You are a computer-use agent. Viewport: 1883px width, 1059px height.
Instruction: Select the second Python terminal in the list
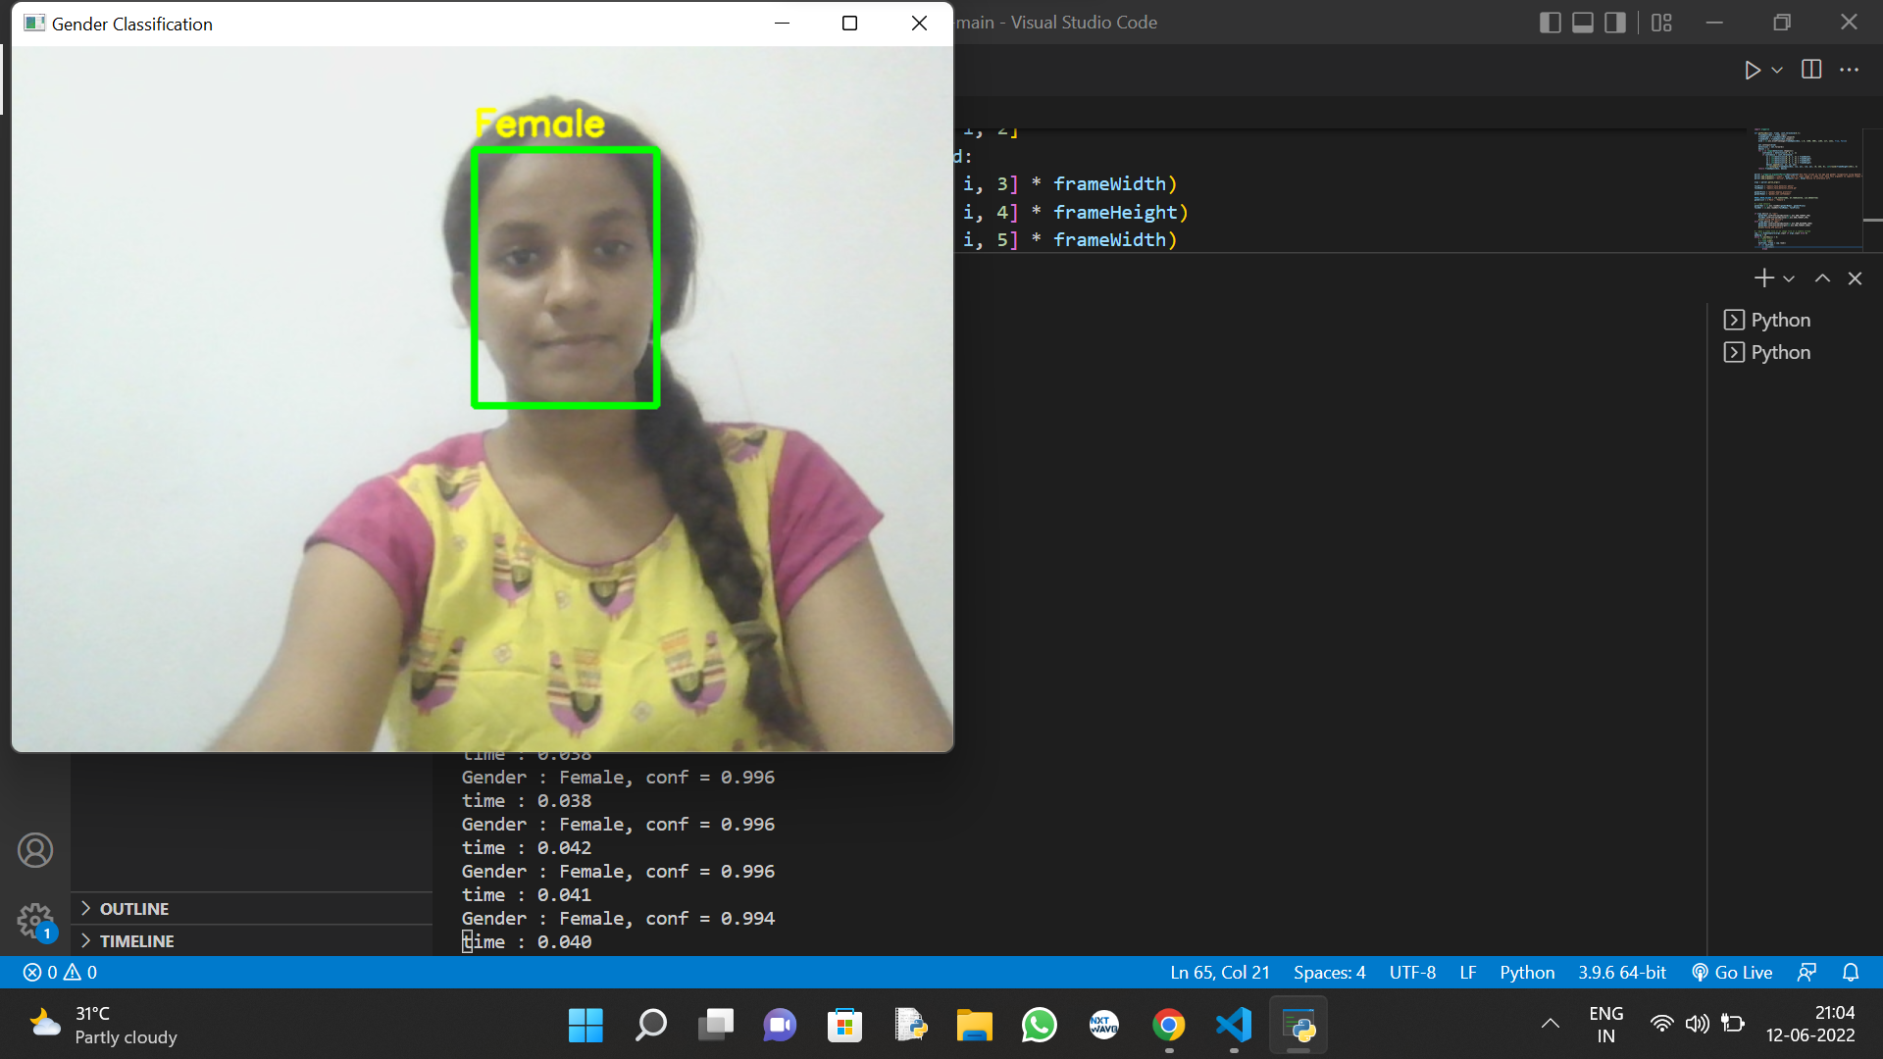pos(1780,352)
